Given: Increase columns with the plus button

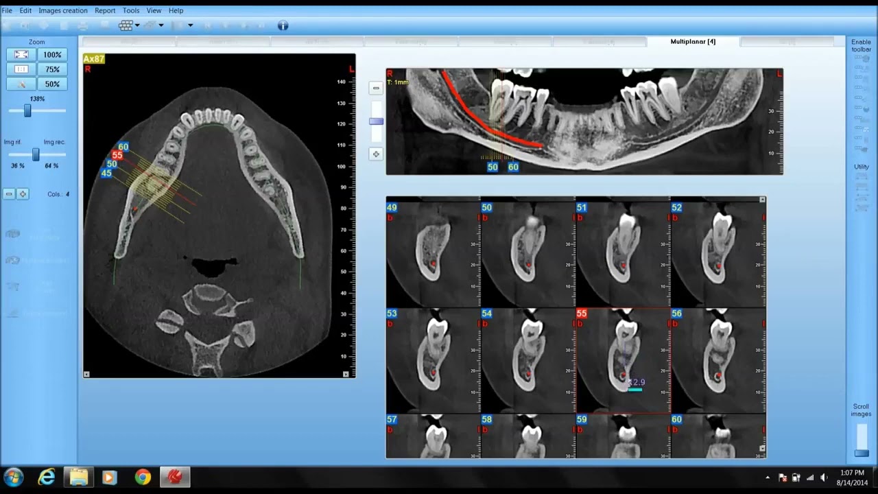Looking at the screenshot, I should point(23,194).
